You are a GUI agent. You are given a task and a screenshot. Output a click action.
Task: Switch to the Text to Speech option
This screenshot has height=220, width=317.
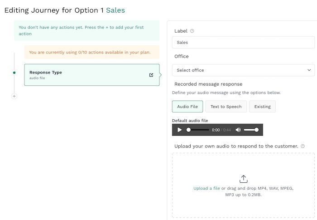226,107
